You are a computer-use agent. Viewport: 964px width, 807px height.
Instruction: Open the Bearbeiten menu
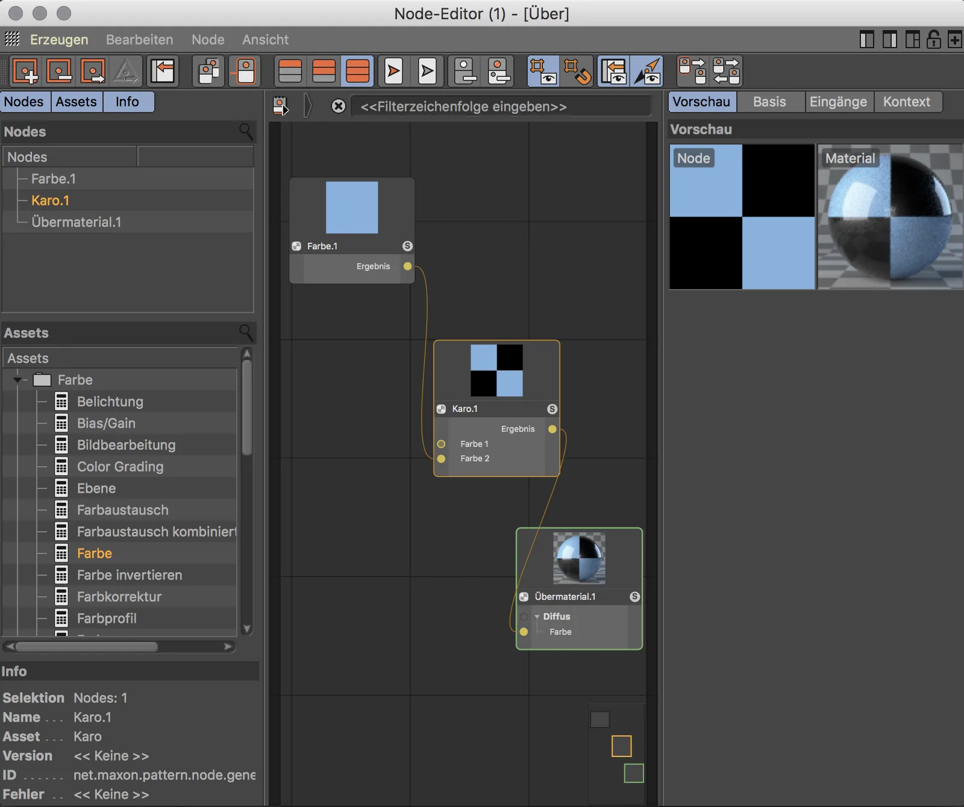140,40
